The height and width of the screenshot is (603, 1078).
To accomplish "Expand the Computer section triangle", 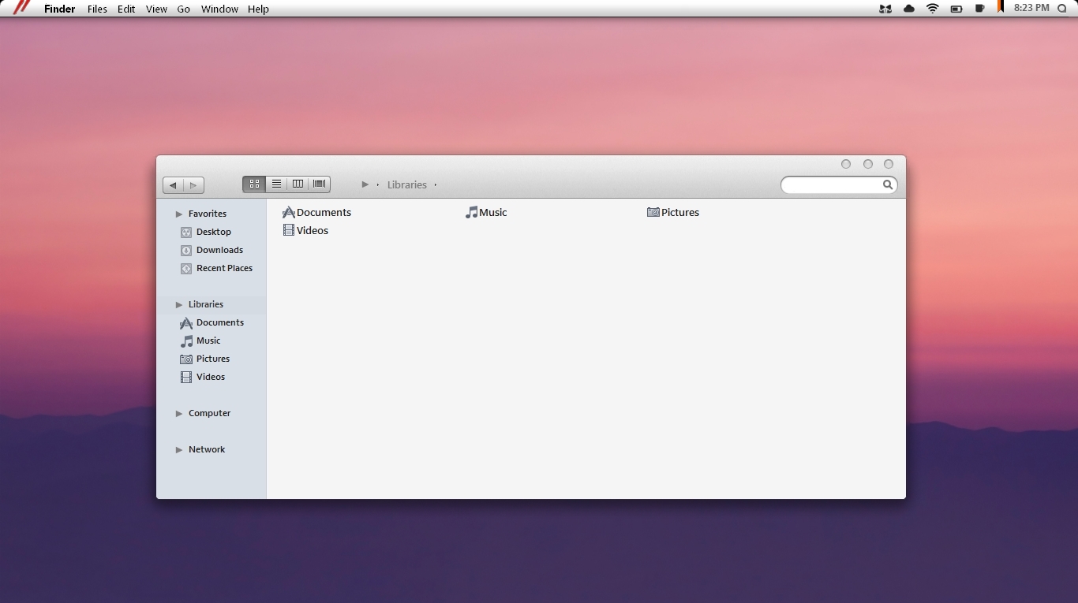I will pyautogui.click(x=179, y=414).
